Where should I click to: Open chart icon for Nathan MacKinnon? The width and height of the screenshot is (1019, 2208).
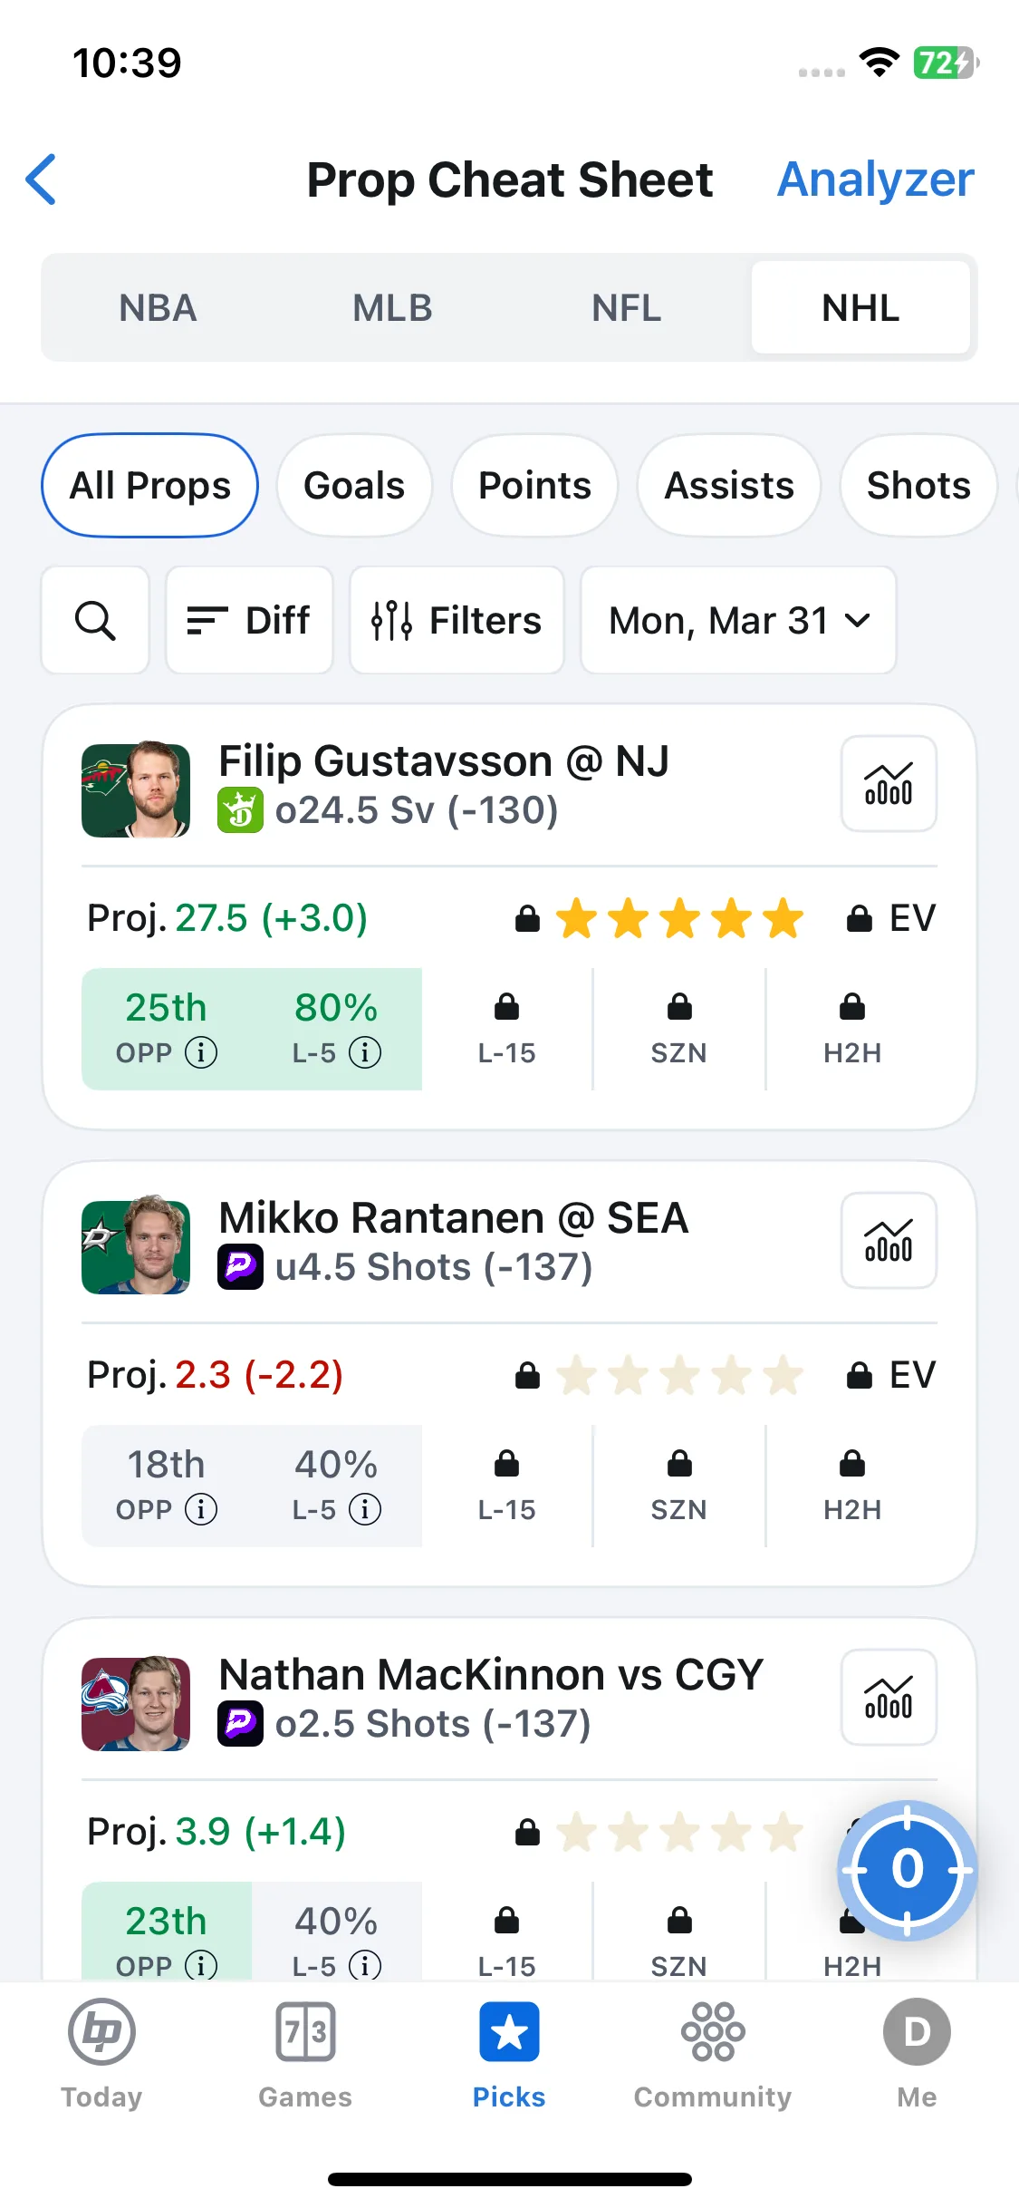[x=889, y=1697]
